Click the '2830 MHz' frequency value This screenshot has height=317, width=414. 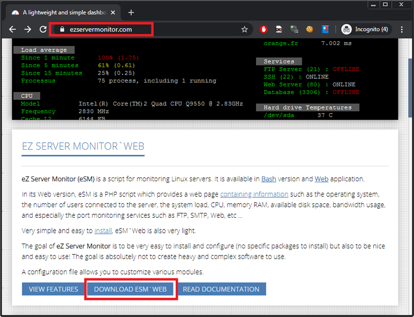pyautogui.click(x=94, y=112)
